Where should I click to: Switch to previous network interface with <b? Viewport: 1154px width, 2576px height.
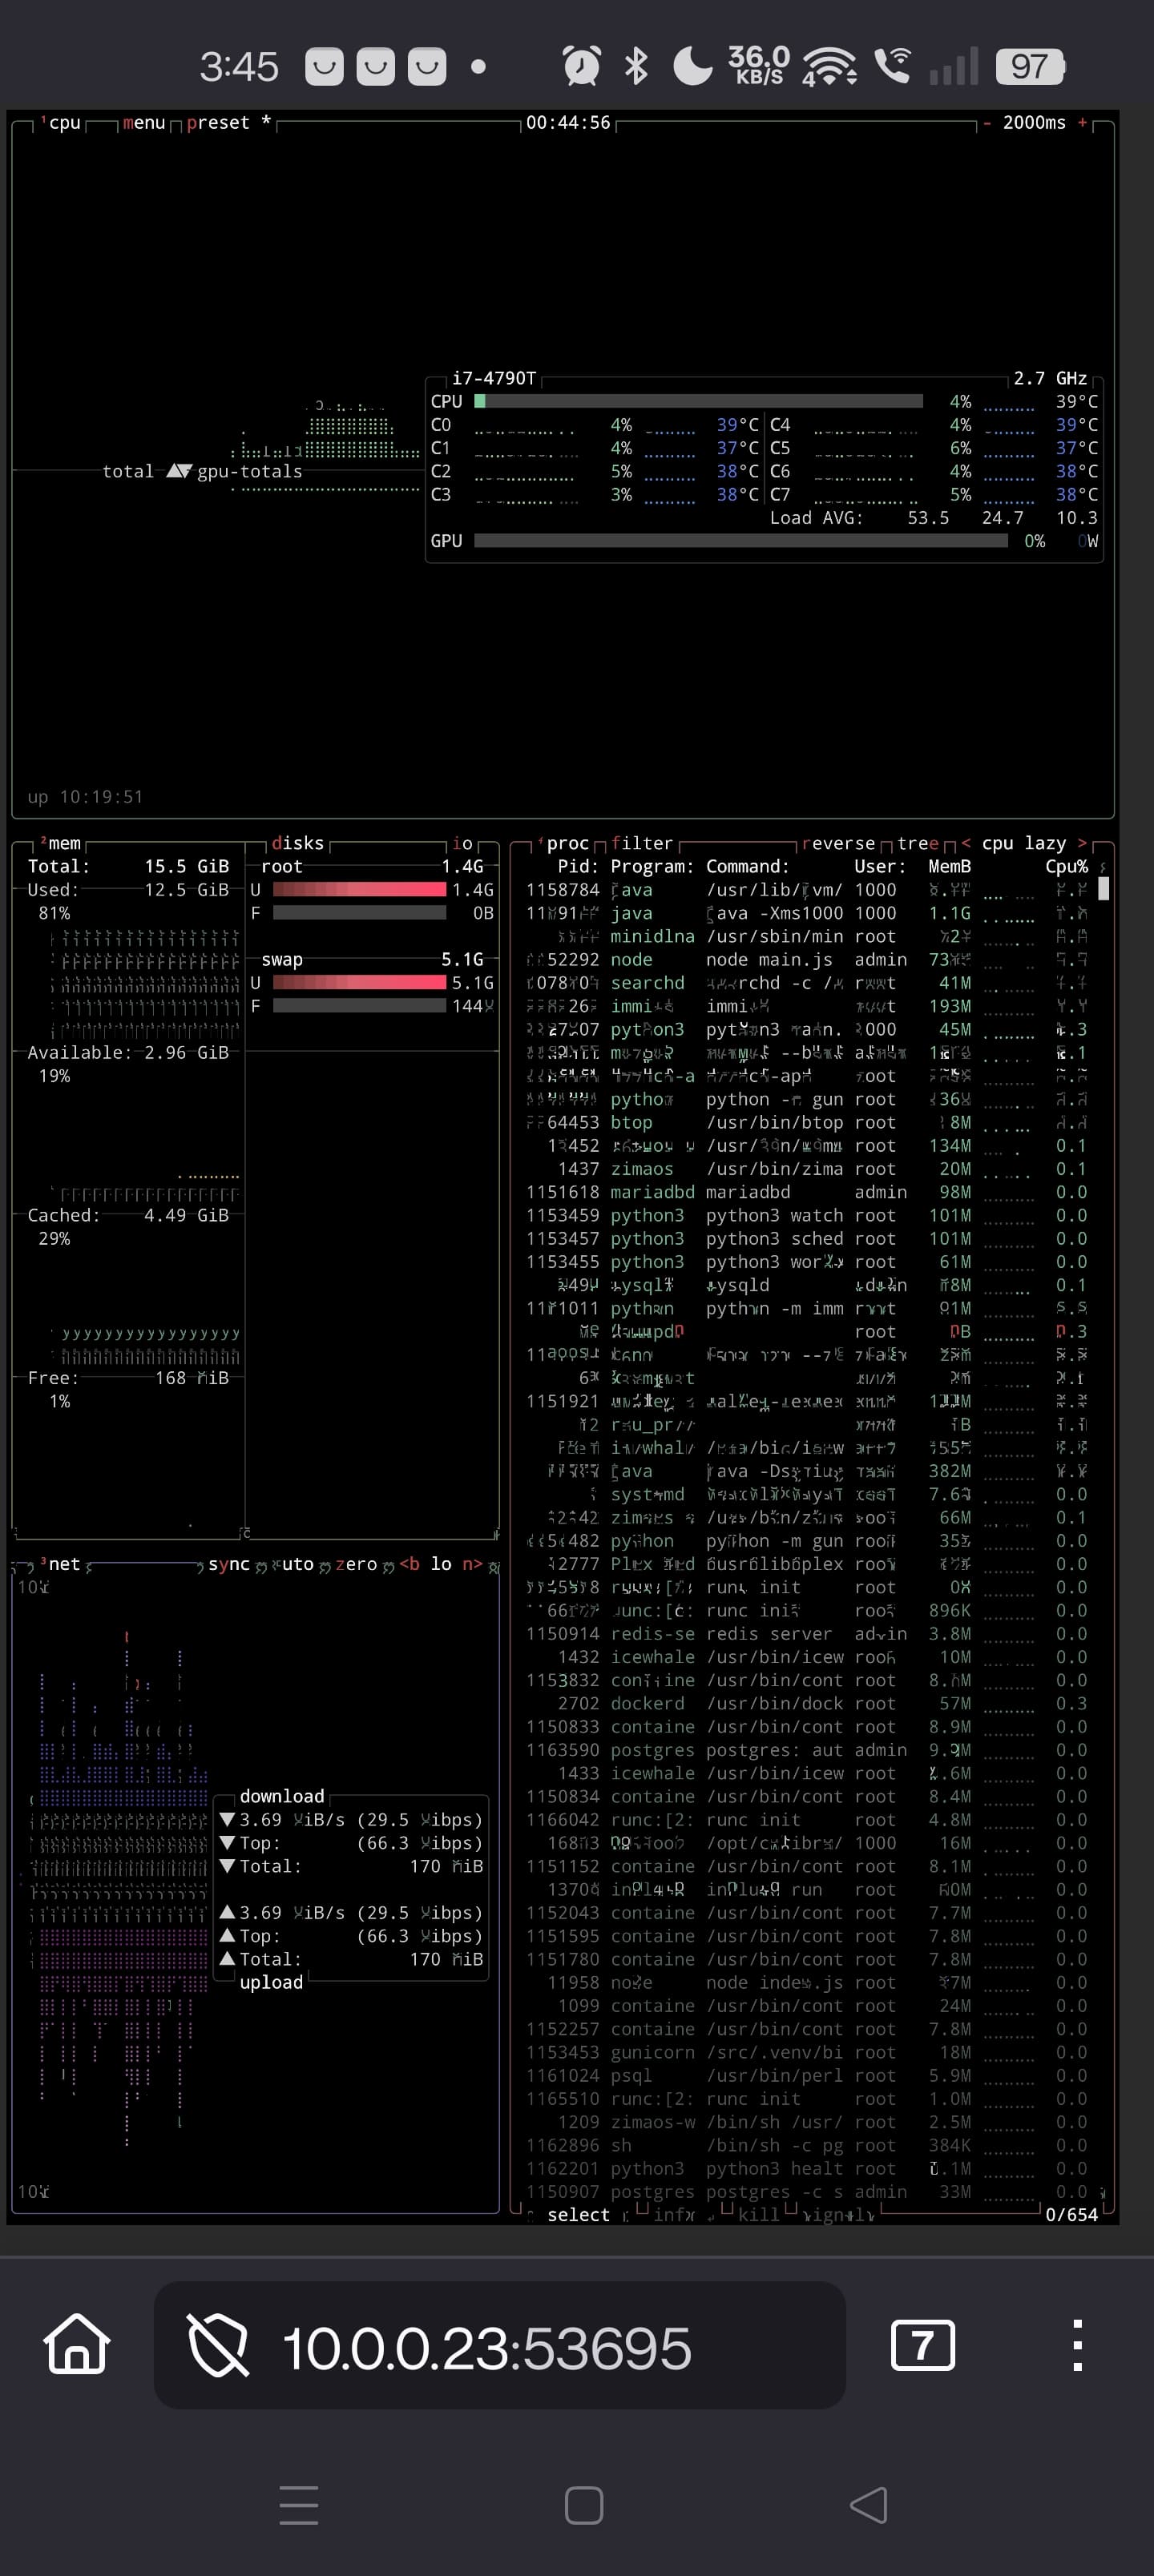point(410,1564)
